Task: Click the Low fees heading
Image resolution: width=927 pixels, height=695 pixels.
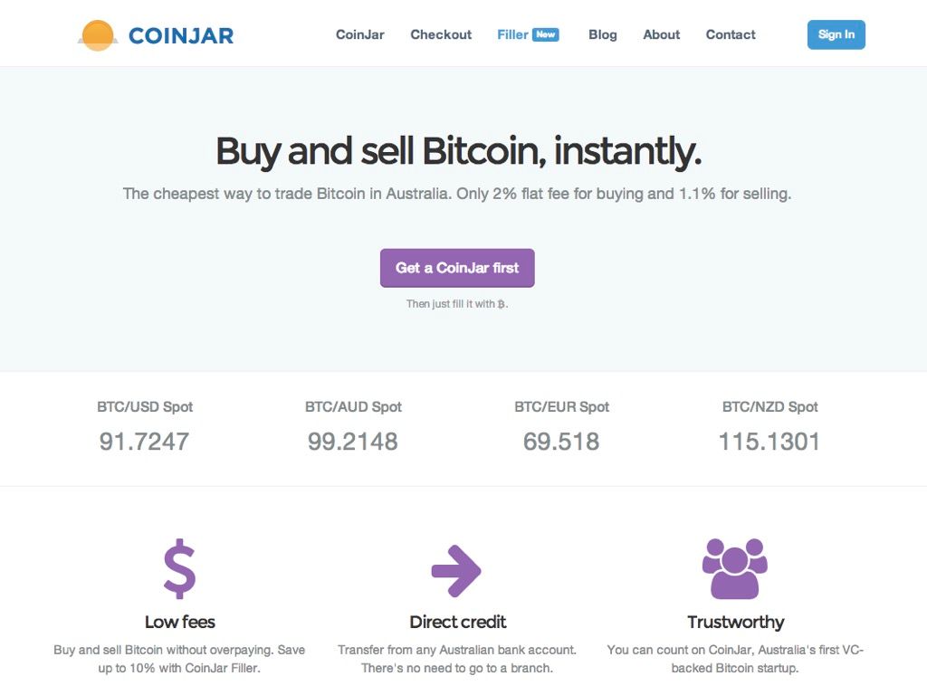Action: coord(180,622)
